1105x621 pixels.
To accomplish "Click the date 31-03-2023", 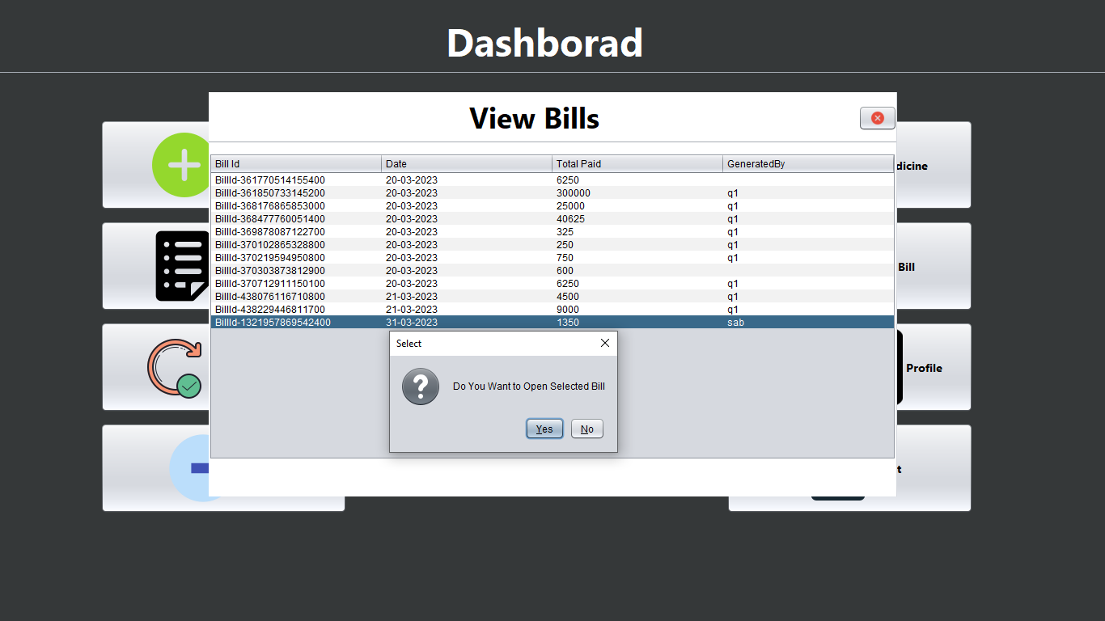I will coord(412,322).
